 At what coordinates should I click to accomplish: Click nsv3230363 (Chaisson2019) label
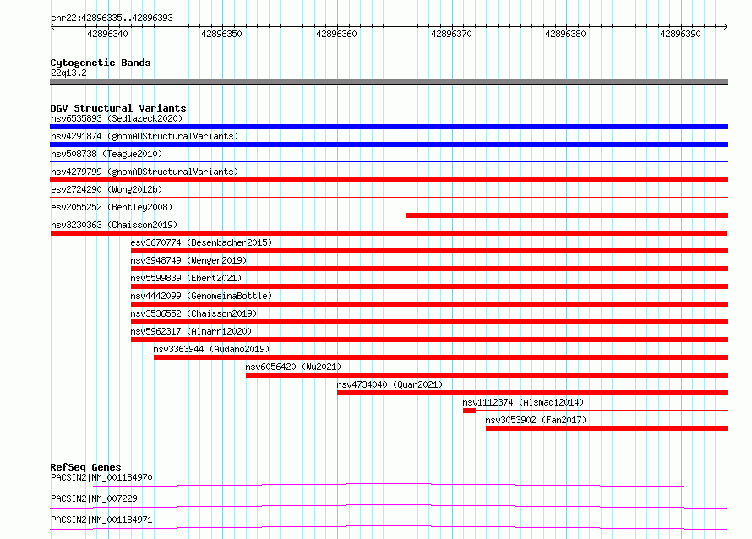tap(114, 225)
